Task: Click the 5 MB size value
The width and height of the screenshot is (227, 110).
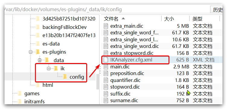Action: tap(183, 26)
